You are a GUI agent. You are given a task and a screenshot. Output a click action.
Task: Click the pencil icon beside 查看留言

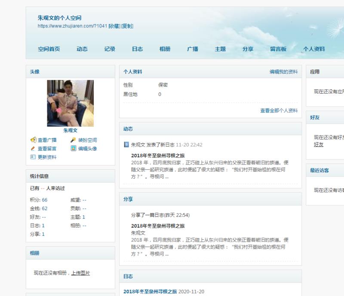pyautogui.click(x=33, y=149)
